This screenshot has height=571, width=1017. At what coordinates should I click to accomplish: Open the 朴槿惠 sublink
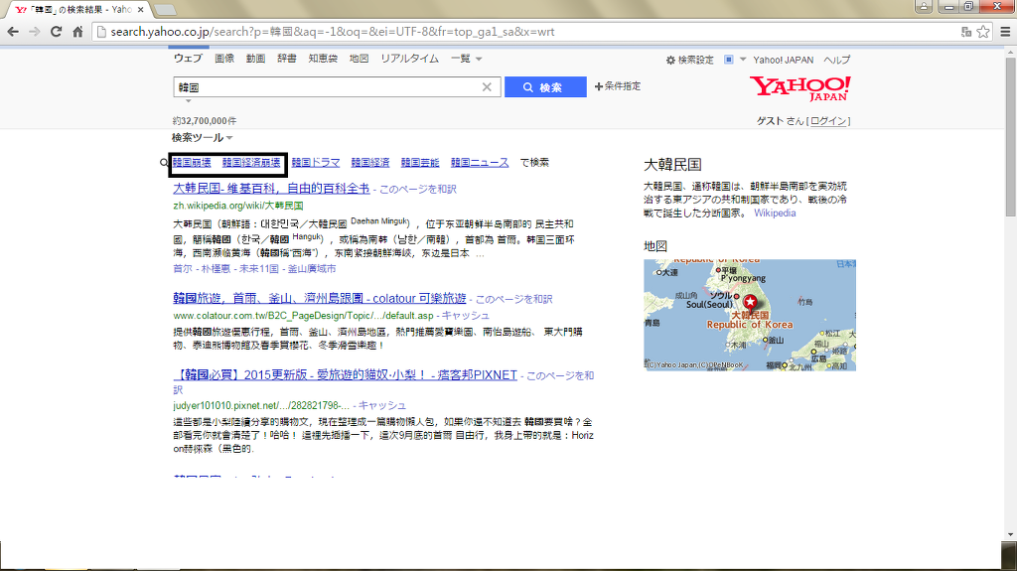pyautogui.click(x=216, y=269)
